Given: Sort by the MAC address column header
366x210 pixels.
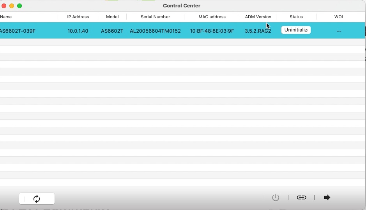Looking at the screenshot, I should click(212, 17).
